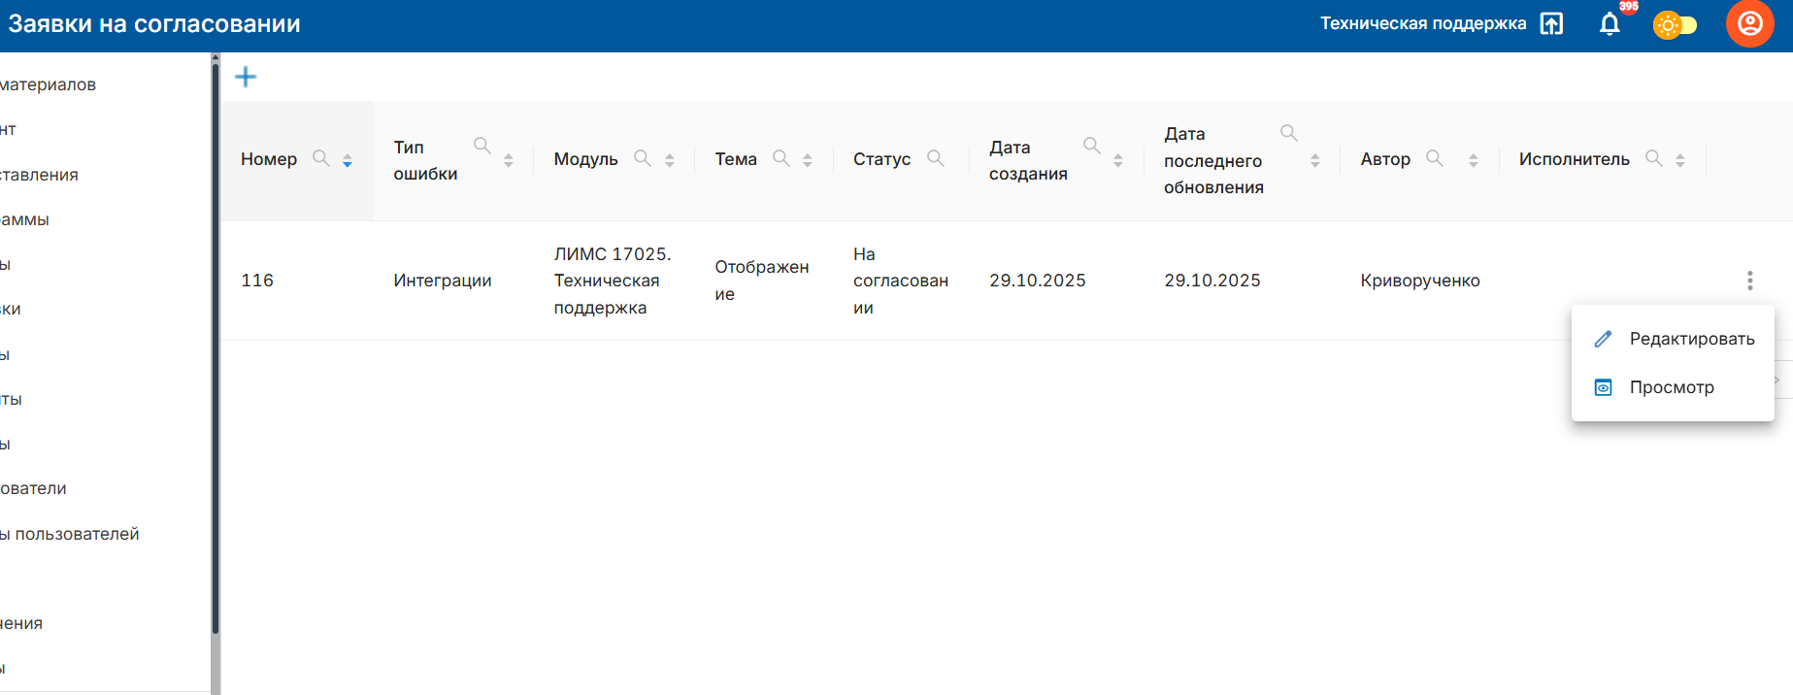
Task: Click the upload icon beside Техническая поддержка
Action: 1551,24
